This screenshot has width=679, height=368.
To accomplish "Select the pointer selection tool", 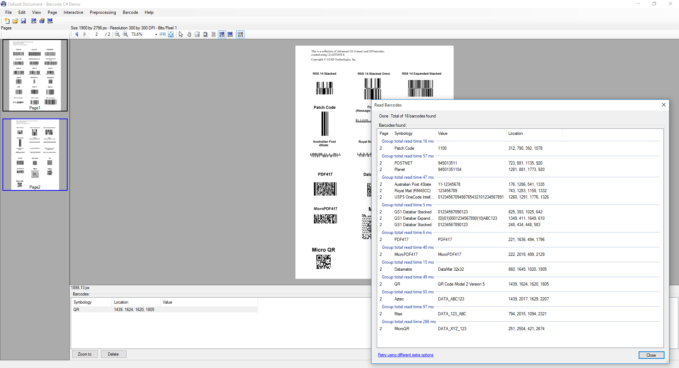I will [181, 34].
